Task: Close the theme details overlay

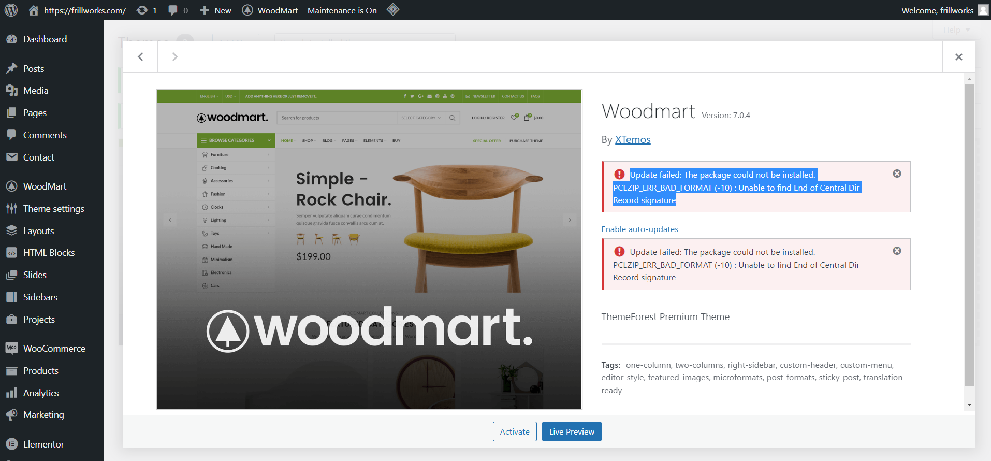Action: pos(959,57)
